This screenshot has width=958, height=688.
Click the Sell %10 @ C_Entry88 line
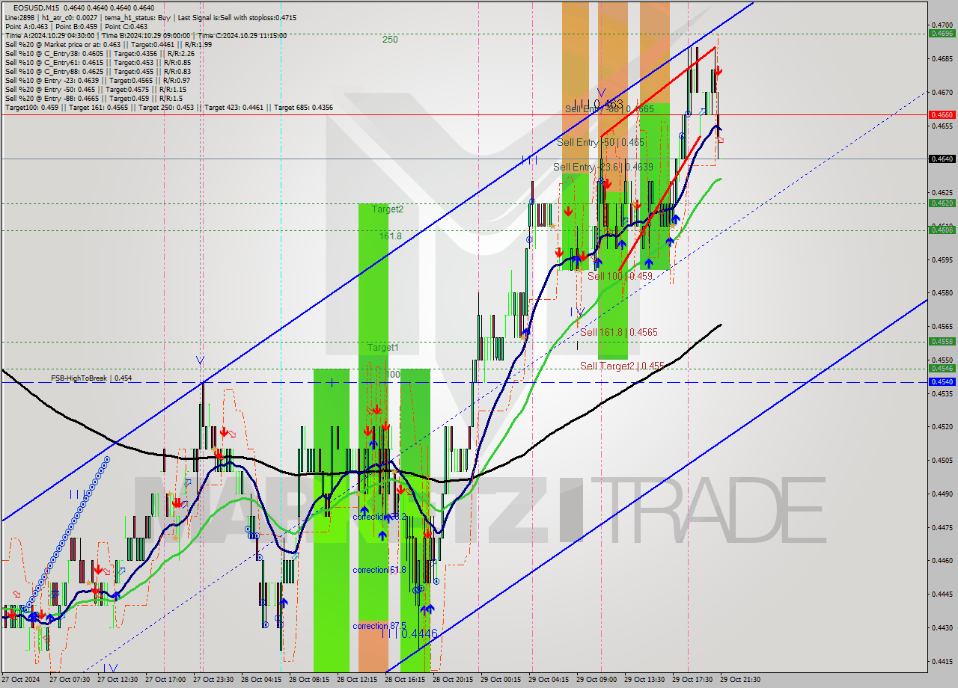98,71
